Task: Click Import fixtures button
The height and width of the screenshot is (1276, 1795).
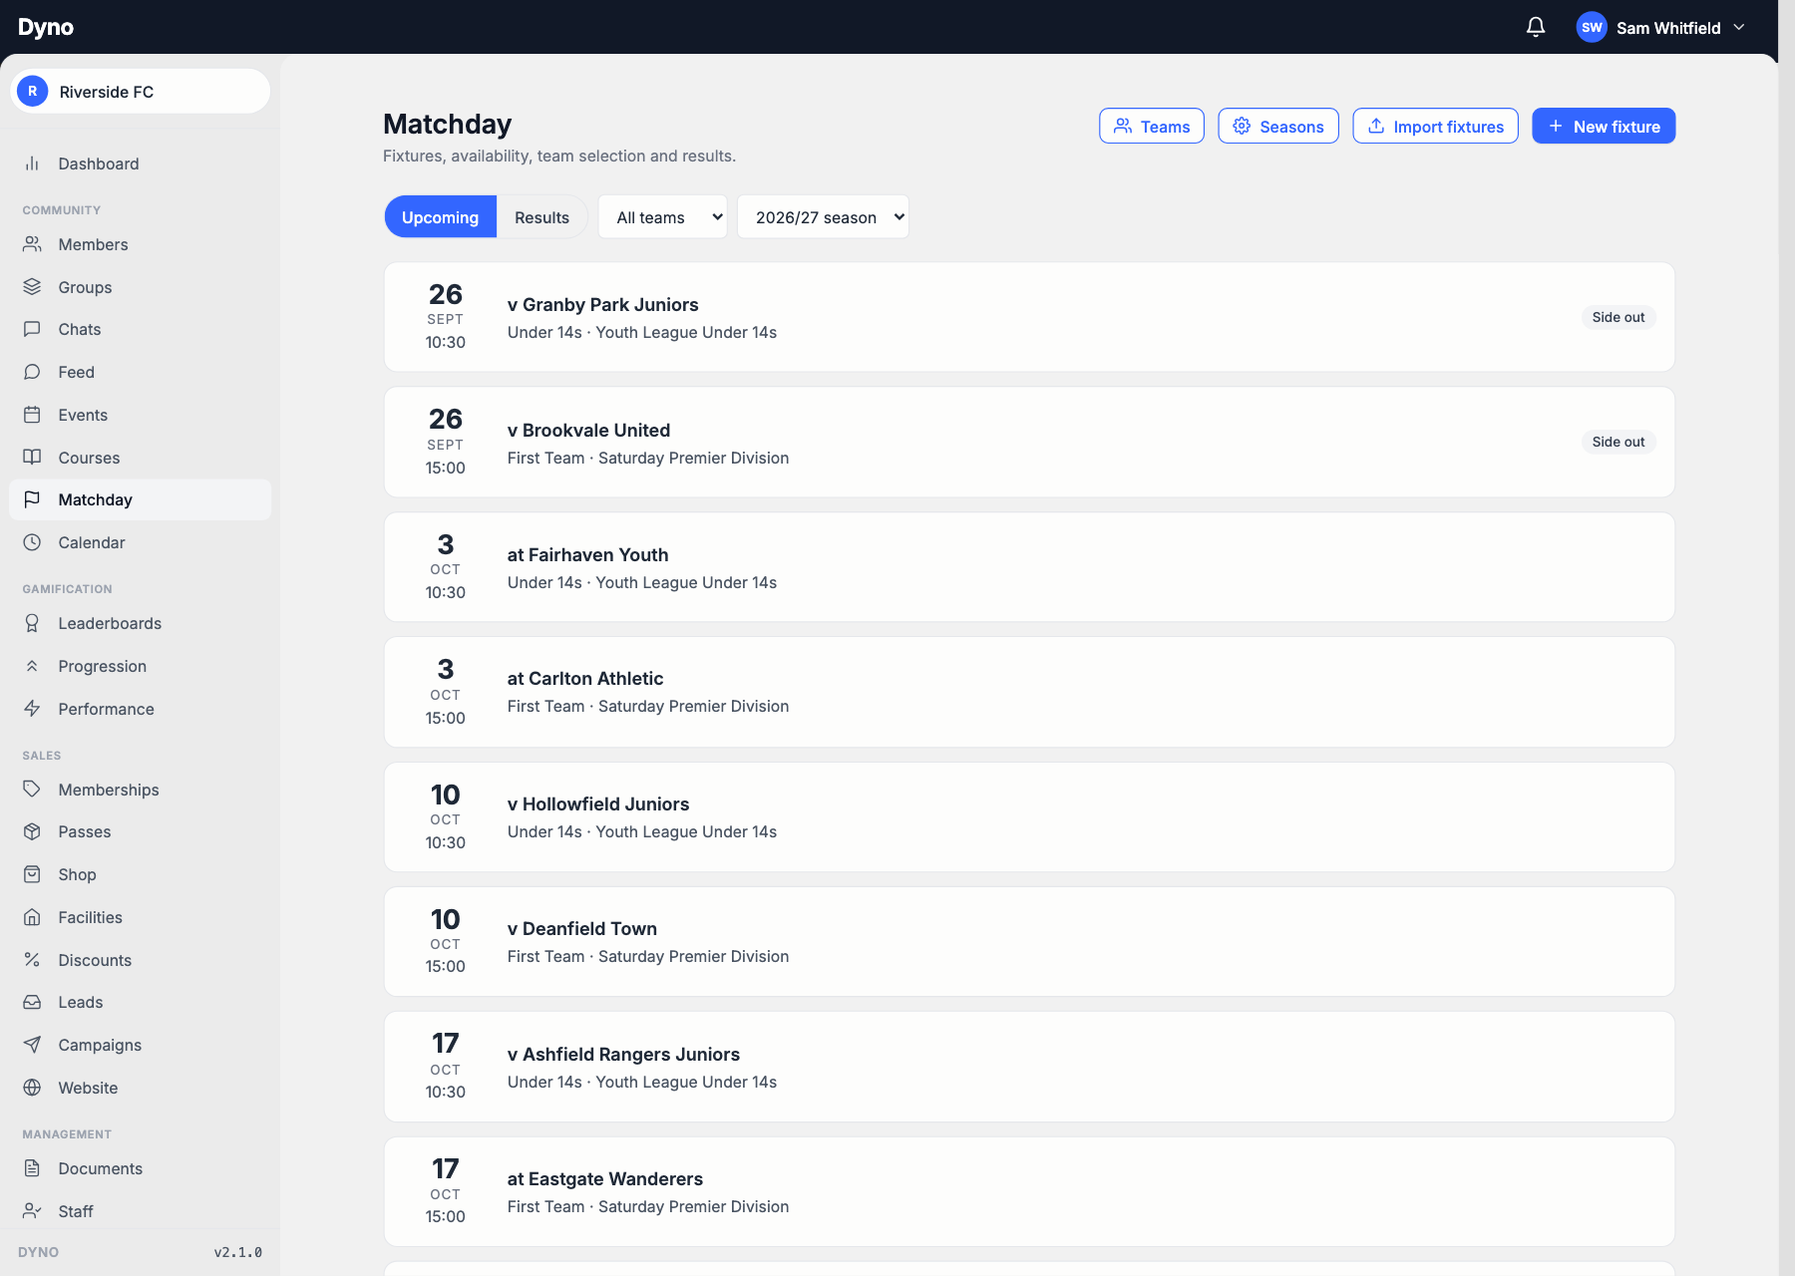Action: point(1435,127)
